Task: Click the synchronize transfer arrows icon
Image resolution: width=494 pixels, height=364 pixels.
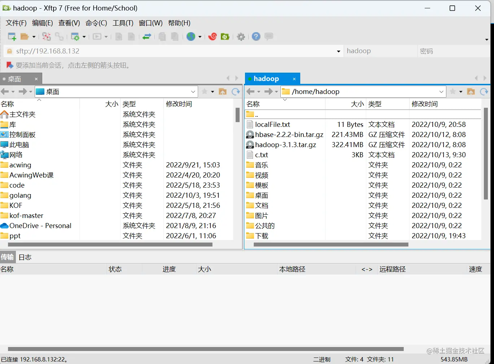Action: pos(147,37)
